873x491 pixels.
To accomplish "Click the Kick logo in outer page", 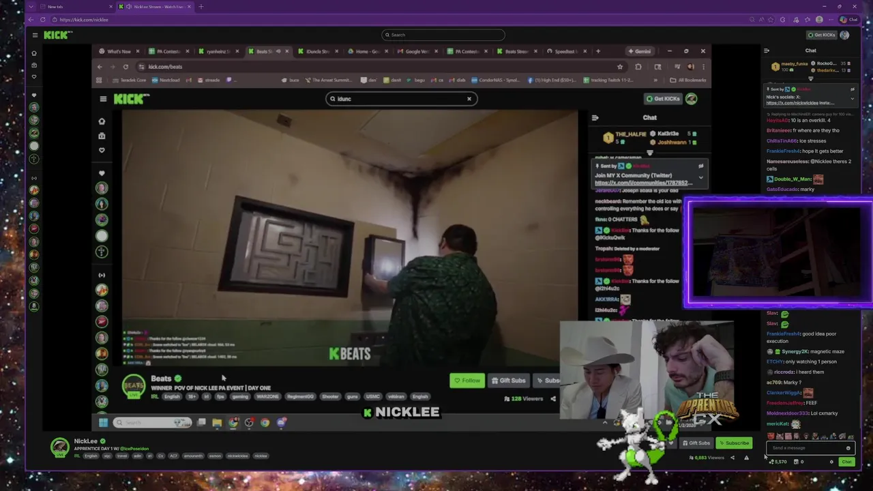I will click(x=57, y=35).
